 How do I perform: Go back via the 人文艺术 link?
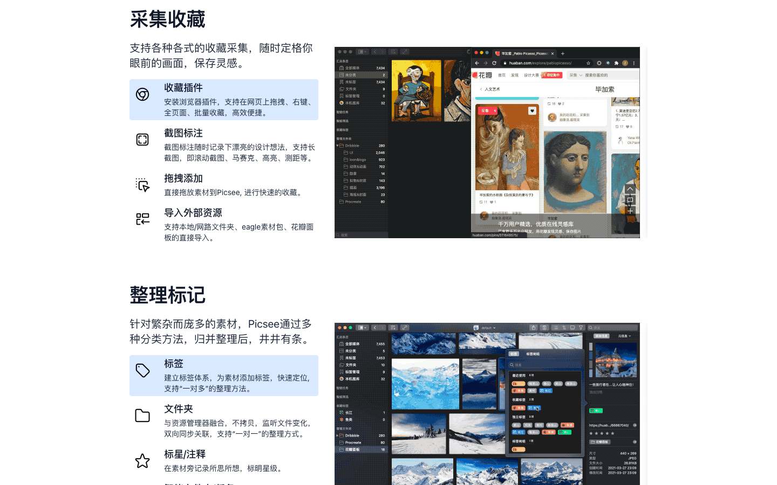pyautogui.click(x=490, y=89)
